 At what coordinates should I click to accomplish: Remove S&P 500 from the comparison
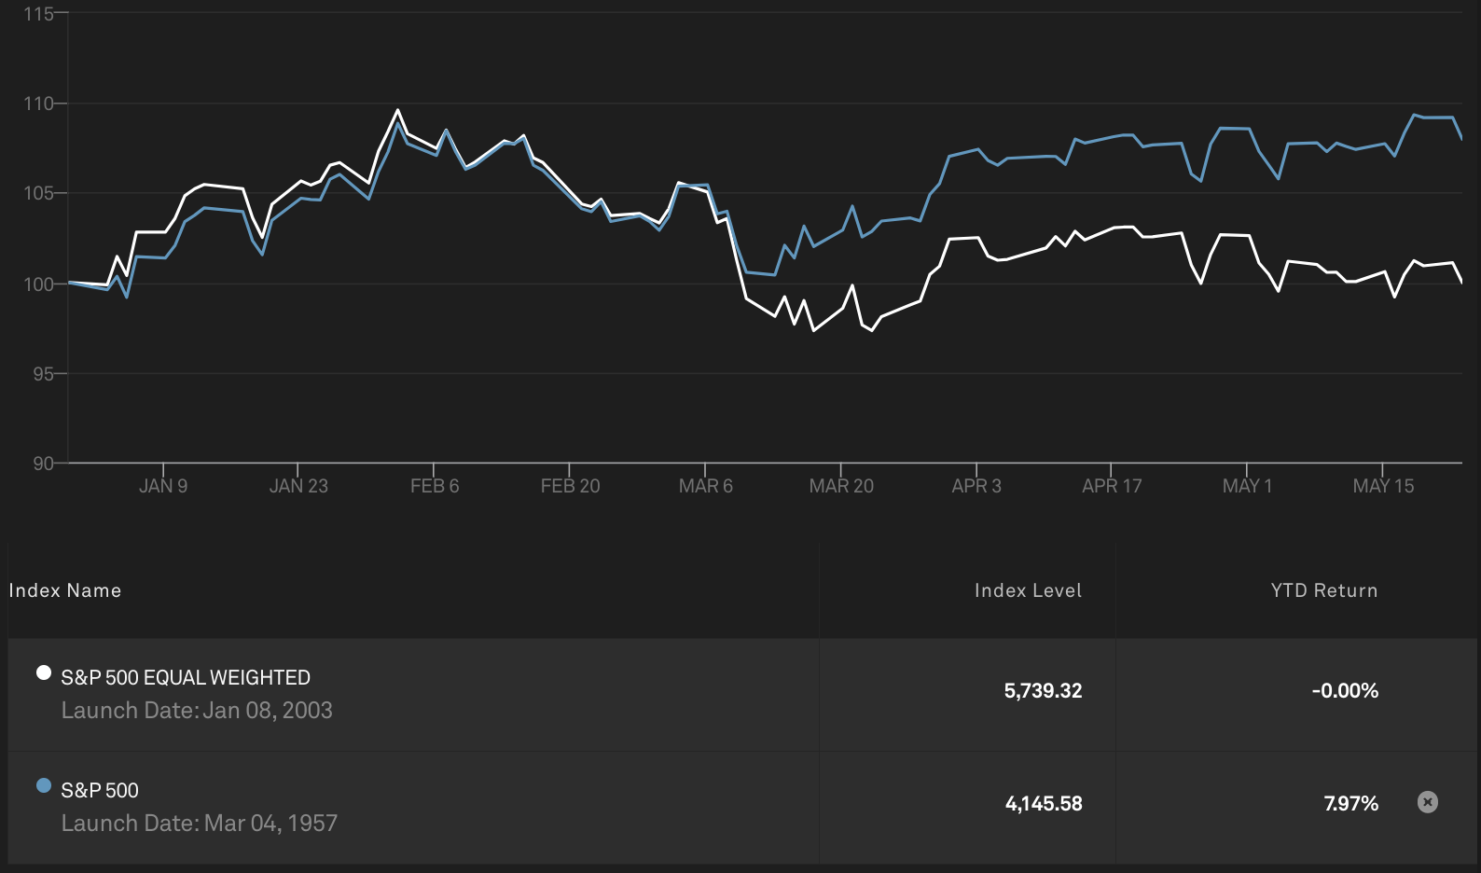(1427, 802)
